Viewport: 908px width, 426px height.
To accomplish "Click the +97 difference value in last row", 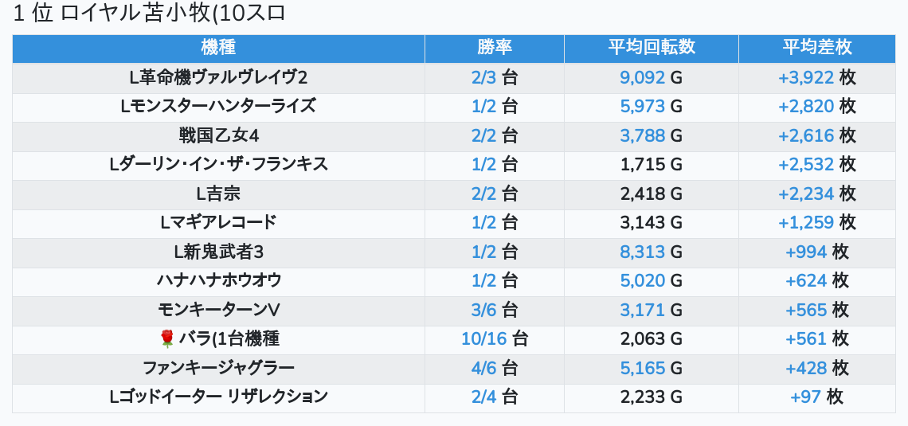I will tap(805, 397).
